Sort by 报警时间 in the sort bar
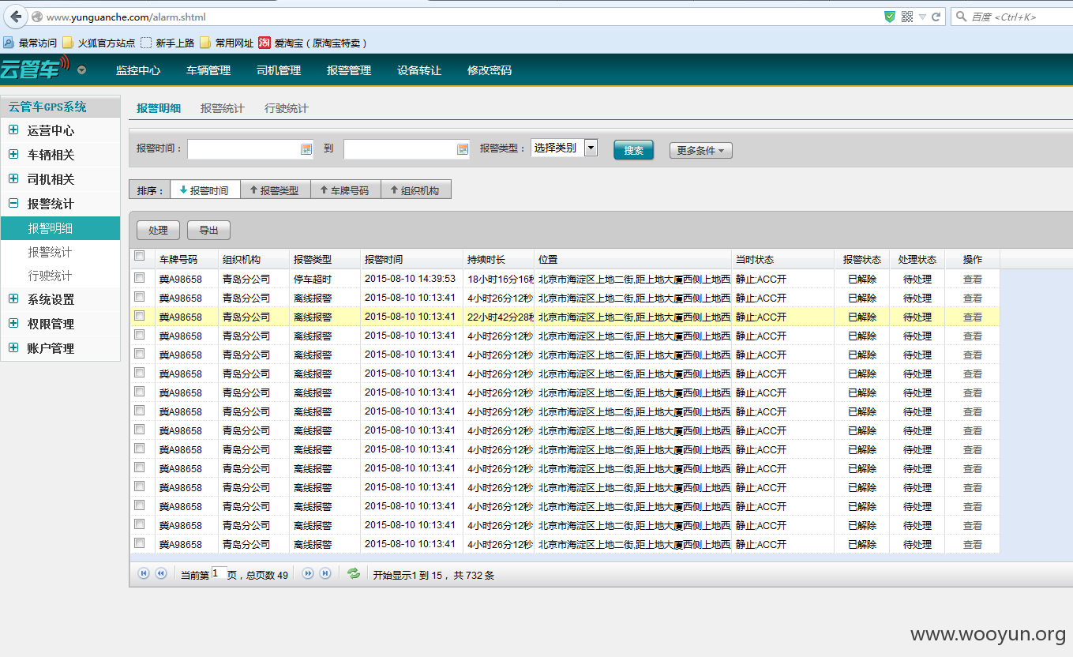1073x657 pixels. (205, 190)
